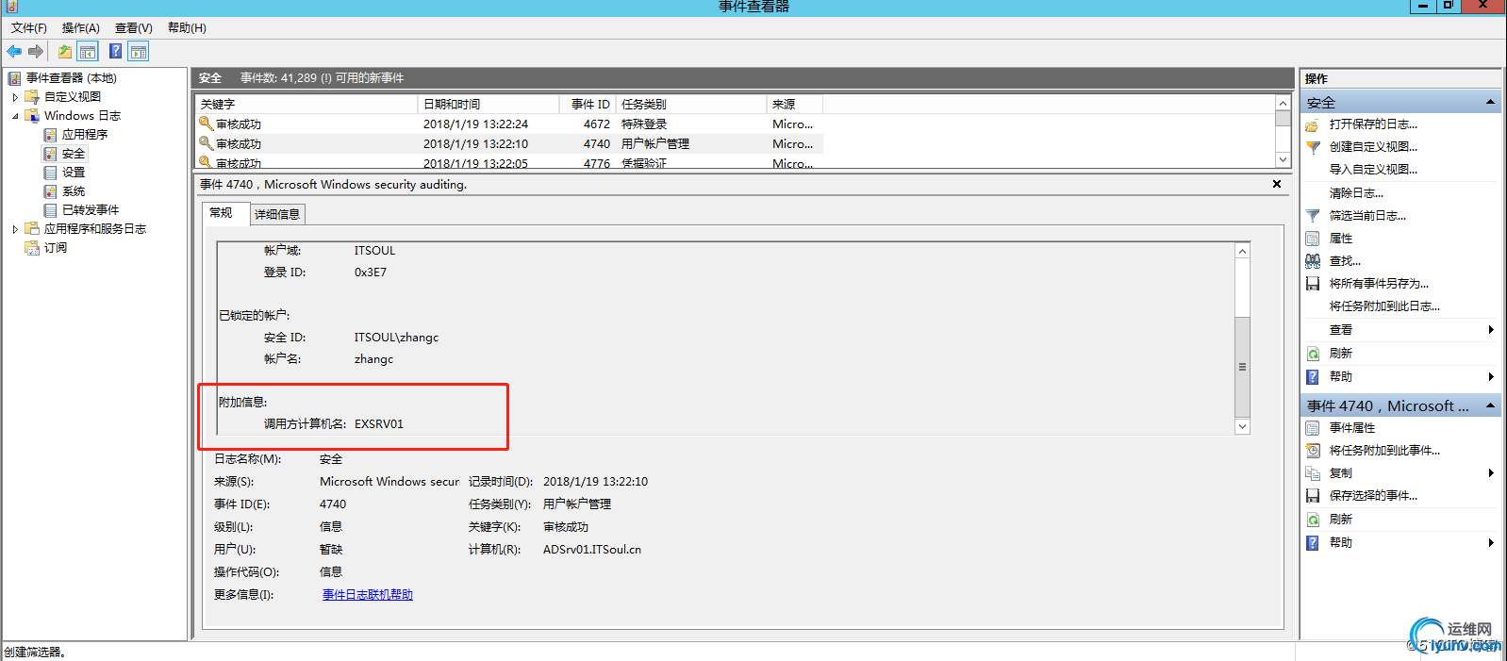
Task: Sort events by 关键字 column header
Action: [x=306, y=104]
